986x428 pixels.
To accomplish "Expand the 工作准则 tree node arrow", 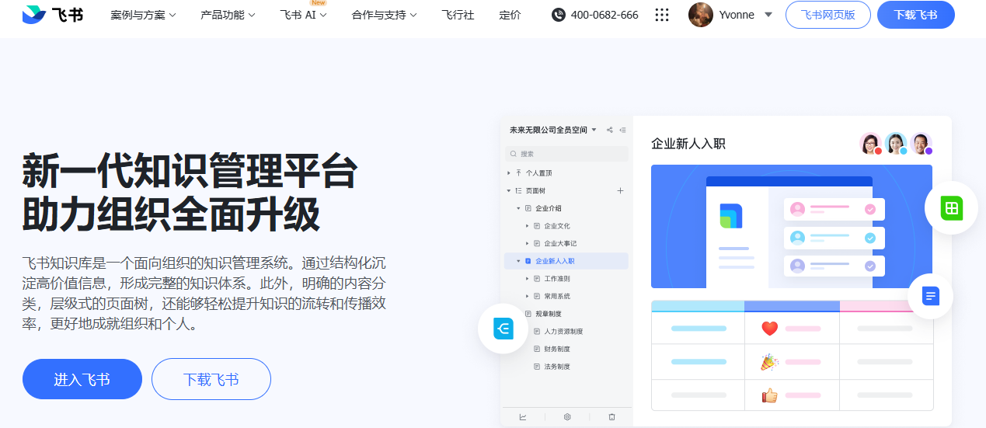I will point(528,278).
